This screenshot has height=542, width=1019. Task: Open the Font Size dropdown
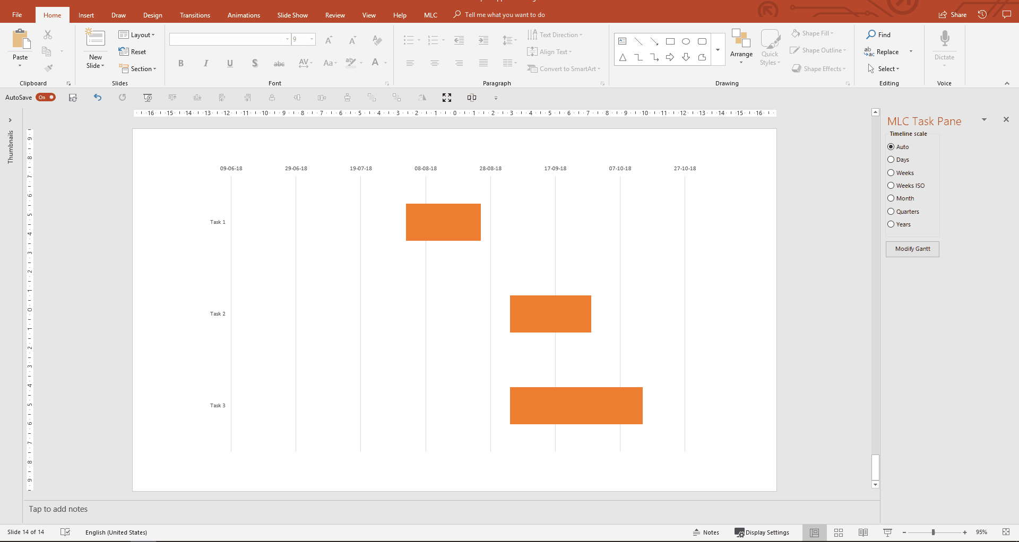click(x=310, y=39)
